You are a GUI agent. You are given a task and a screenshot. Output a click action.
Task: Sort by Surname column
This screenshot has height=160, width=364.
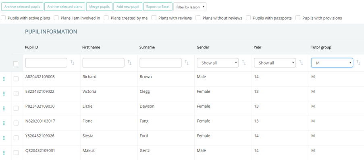(x=187, y=62)
